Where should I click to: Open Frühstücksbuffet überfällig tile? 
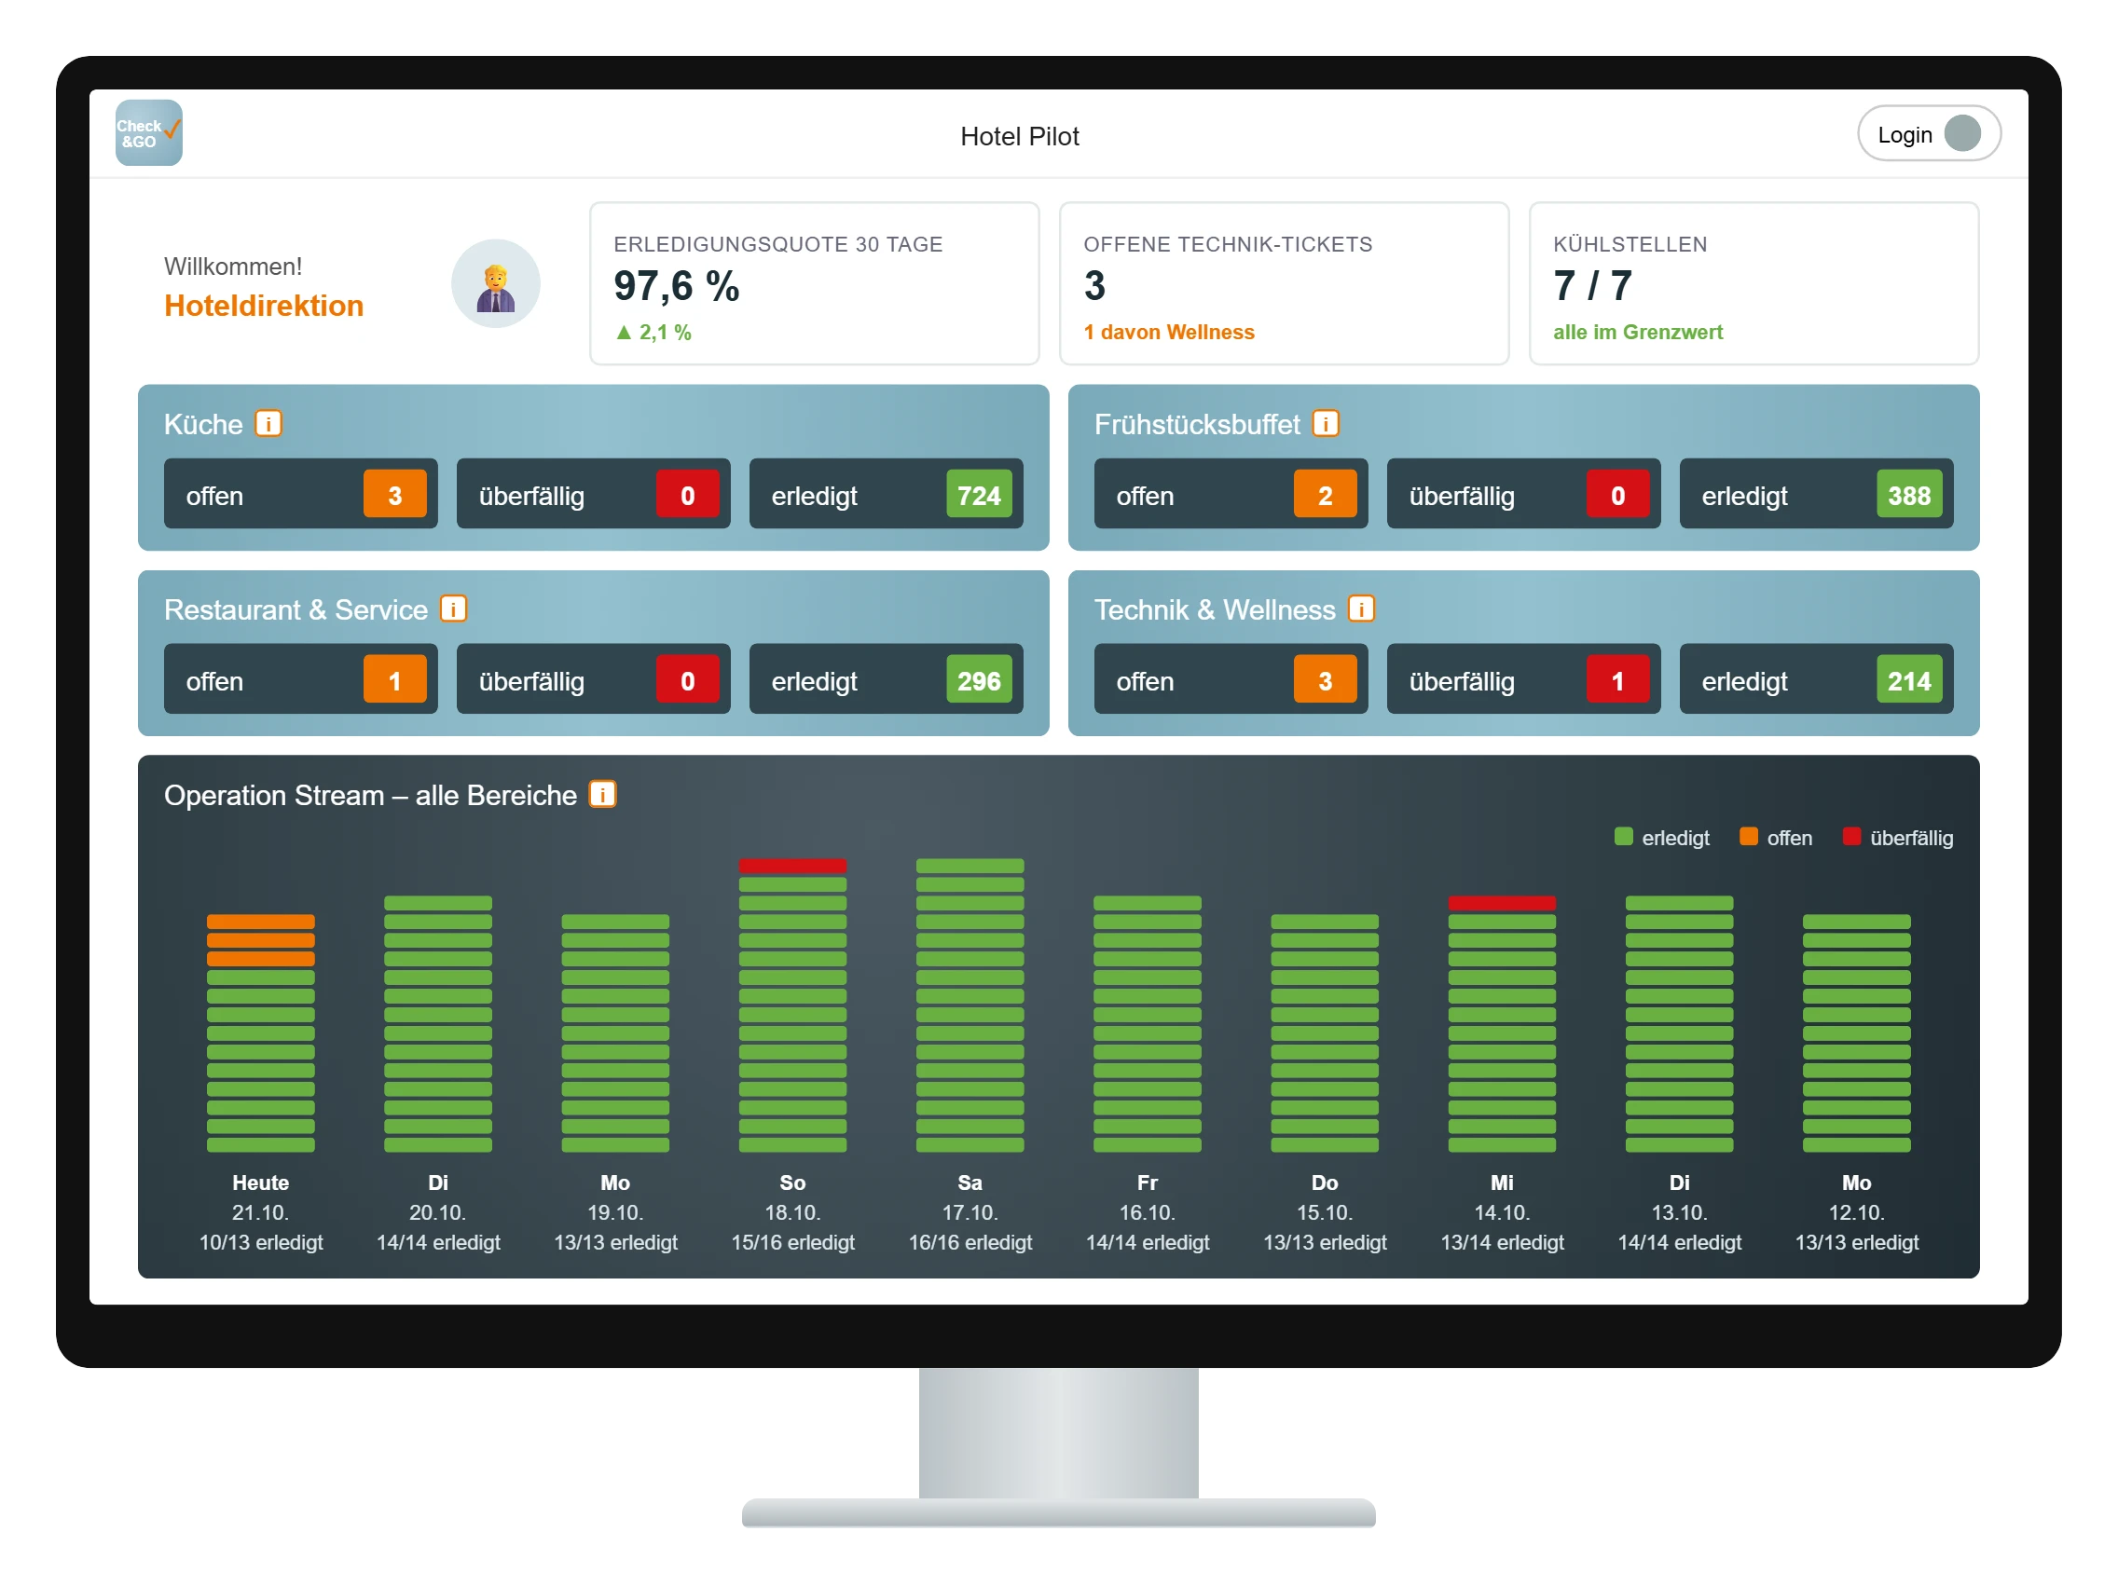(1523, 494)
